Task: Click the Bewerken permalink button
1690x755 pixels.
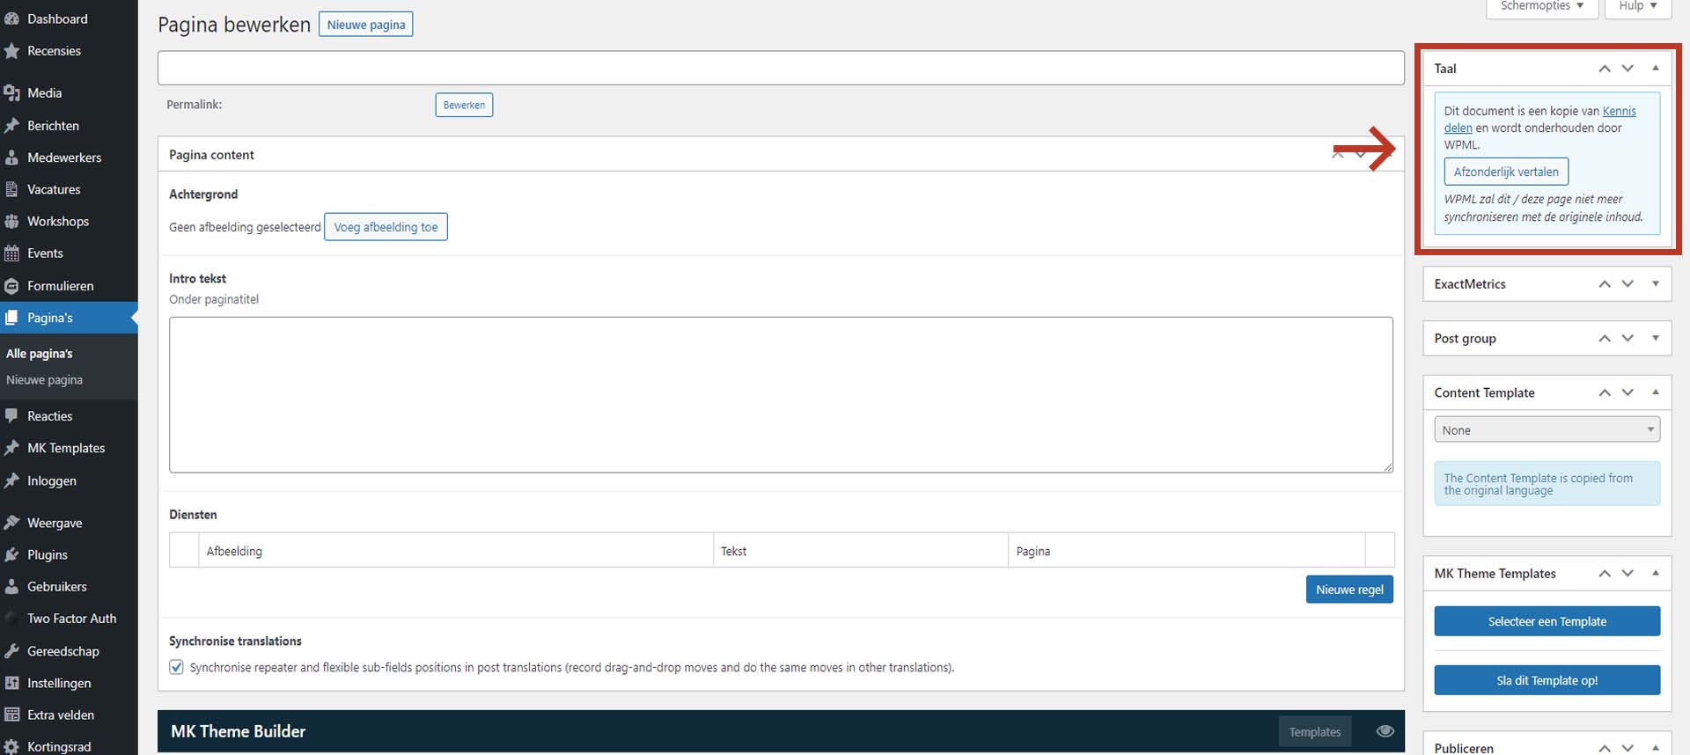Action: 464,105
